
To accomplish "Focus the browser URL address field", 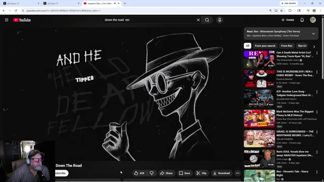I will [146, 11].
